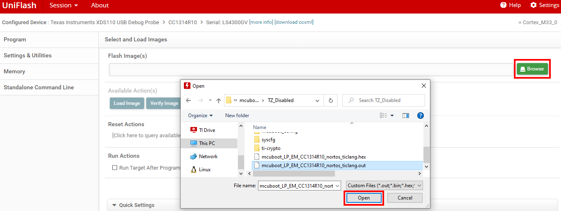Image resolution: width=561 pixels, height=211 pixels.
Task: Switch to the Memory tab
Action: pos(14,71)
